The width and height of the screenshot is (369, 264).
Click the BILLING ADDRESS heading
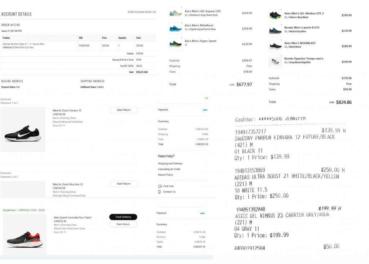(12, 81)
